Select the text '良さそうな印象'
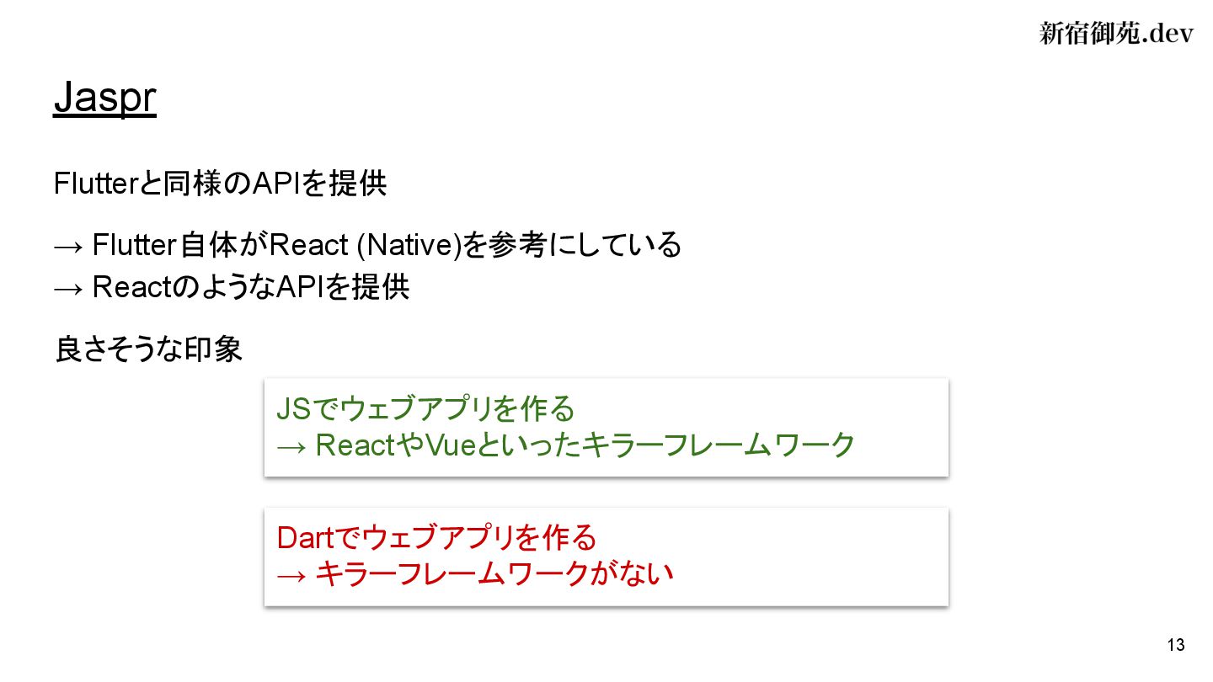The height and width of the screenshot is (682, 1213). pos(148,349)
